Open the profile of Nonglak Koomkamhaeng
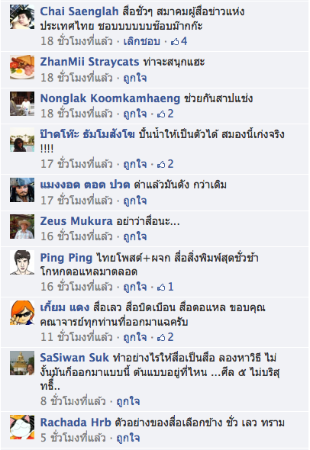310x450 pixels. click(x=110, y=98)
